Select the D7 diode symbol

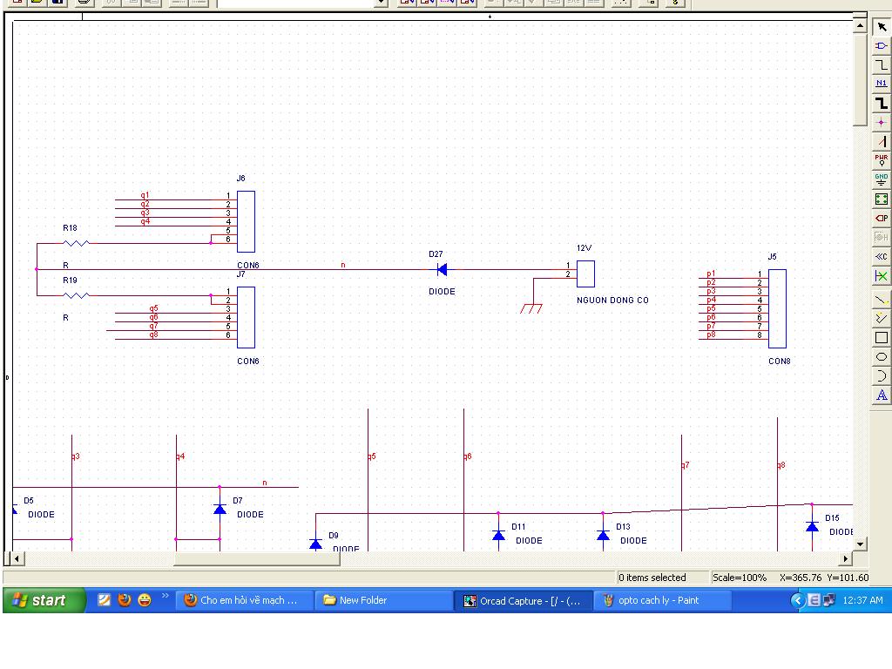220,509
